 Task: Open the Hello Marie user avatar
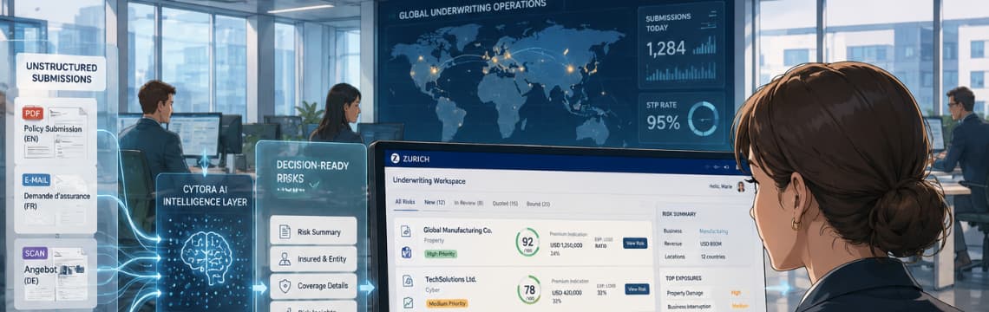(741, 186)
